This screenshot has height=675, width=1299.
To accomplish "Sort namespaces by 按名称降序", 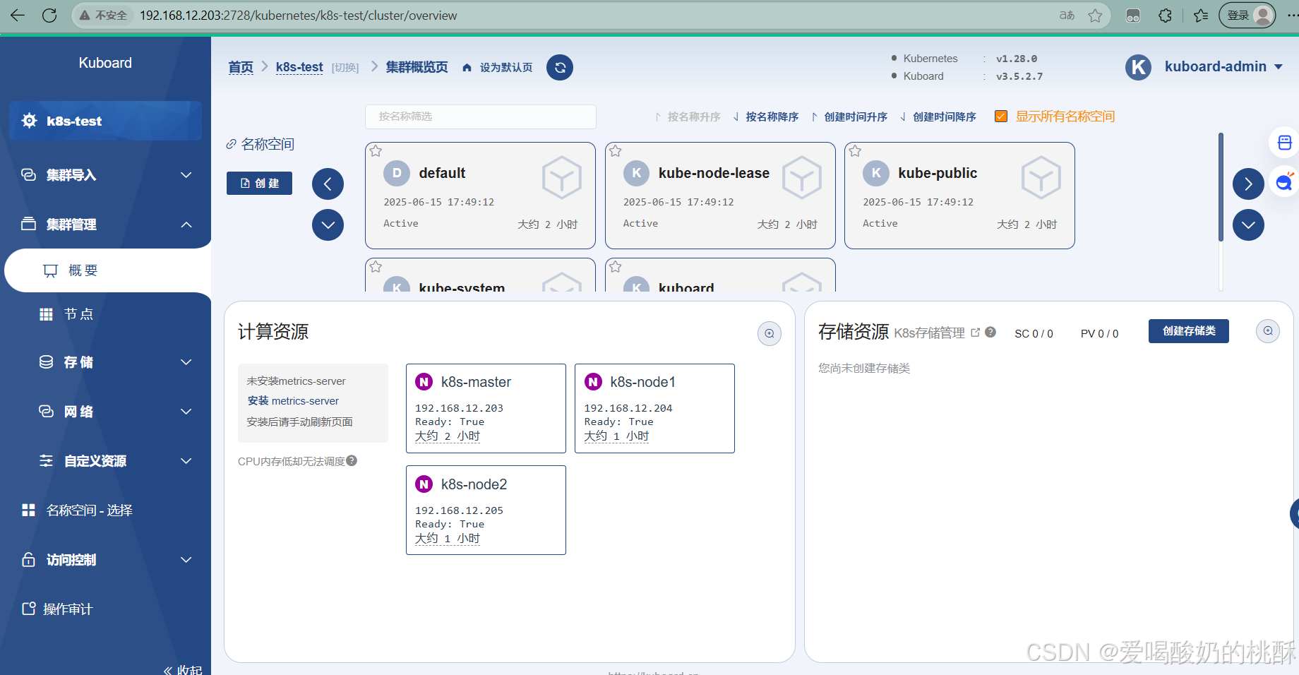I will click(x=766, y=117).
